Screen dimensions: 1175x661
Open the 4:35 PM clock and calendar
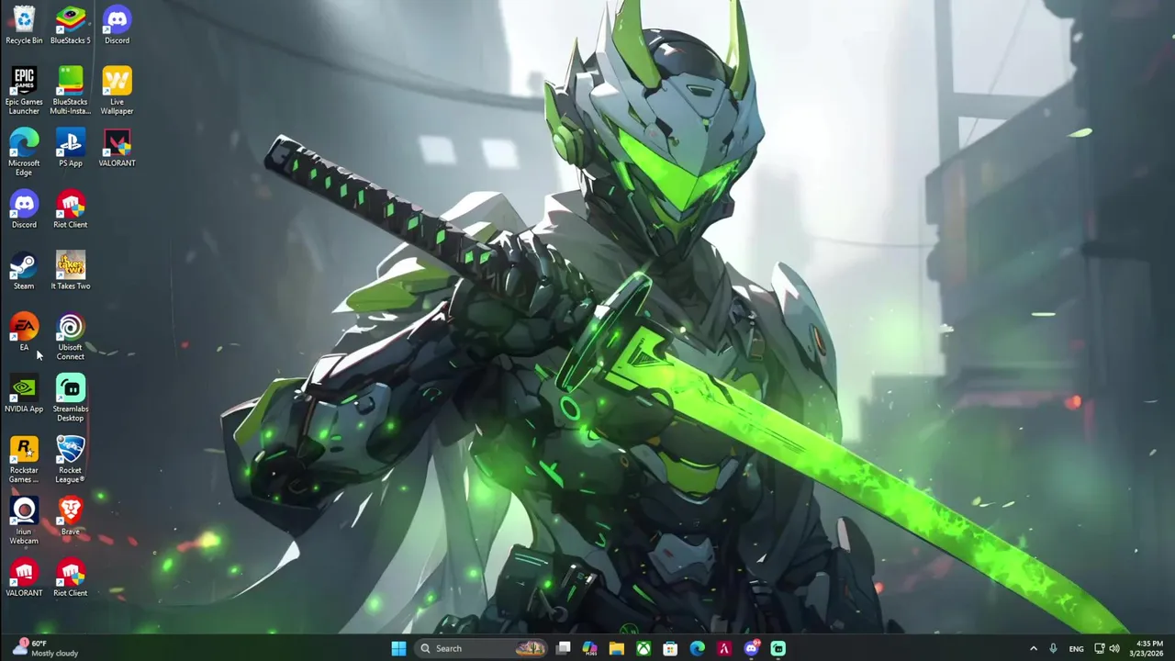click(x=1146, y=648)
